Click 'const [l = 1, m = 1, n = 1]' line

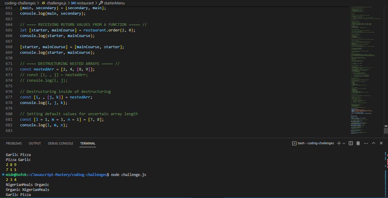(x=62, y=119)
